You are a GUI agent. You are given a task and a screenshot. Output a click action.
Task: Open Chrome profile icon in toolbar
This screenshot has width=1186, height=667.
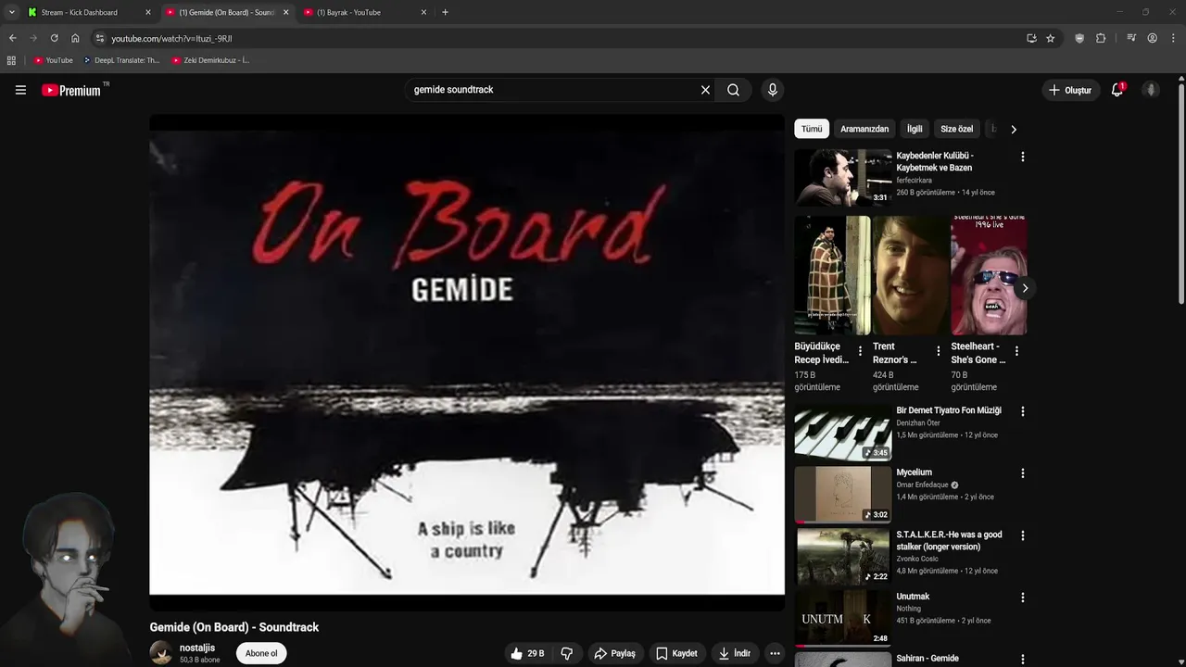(x=1153, y=38)
